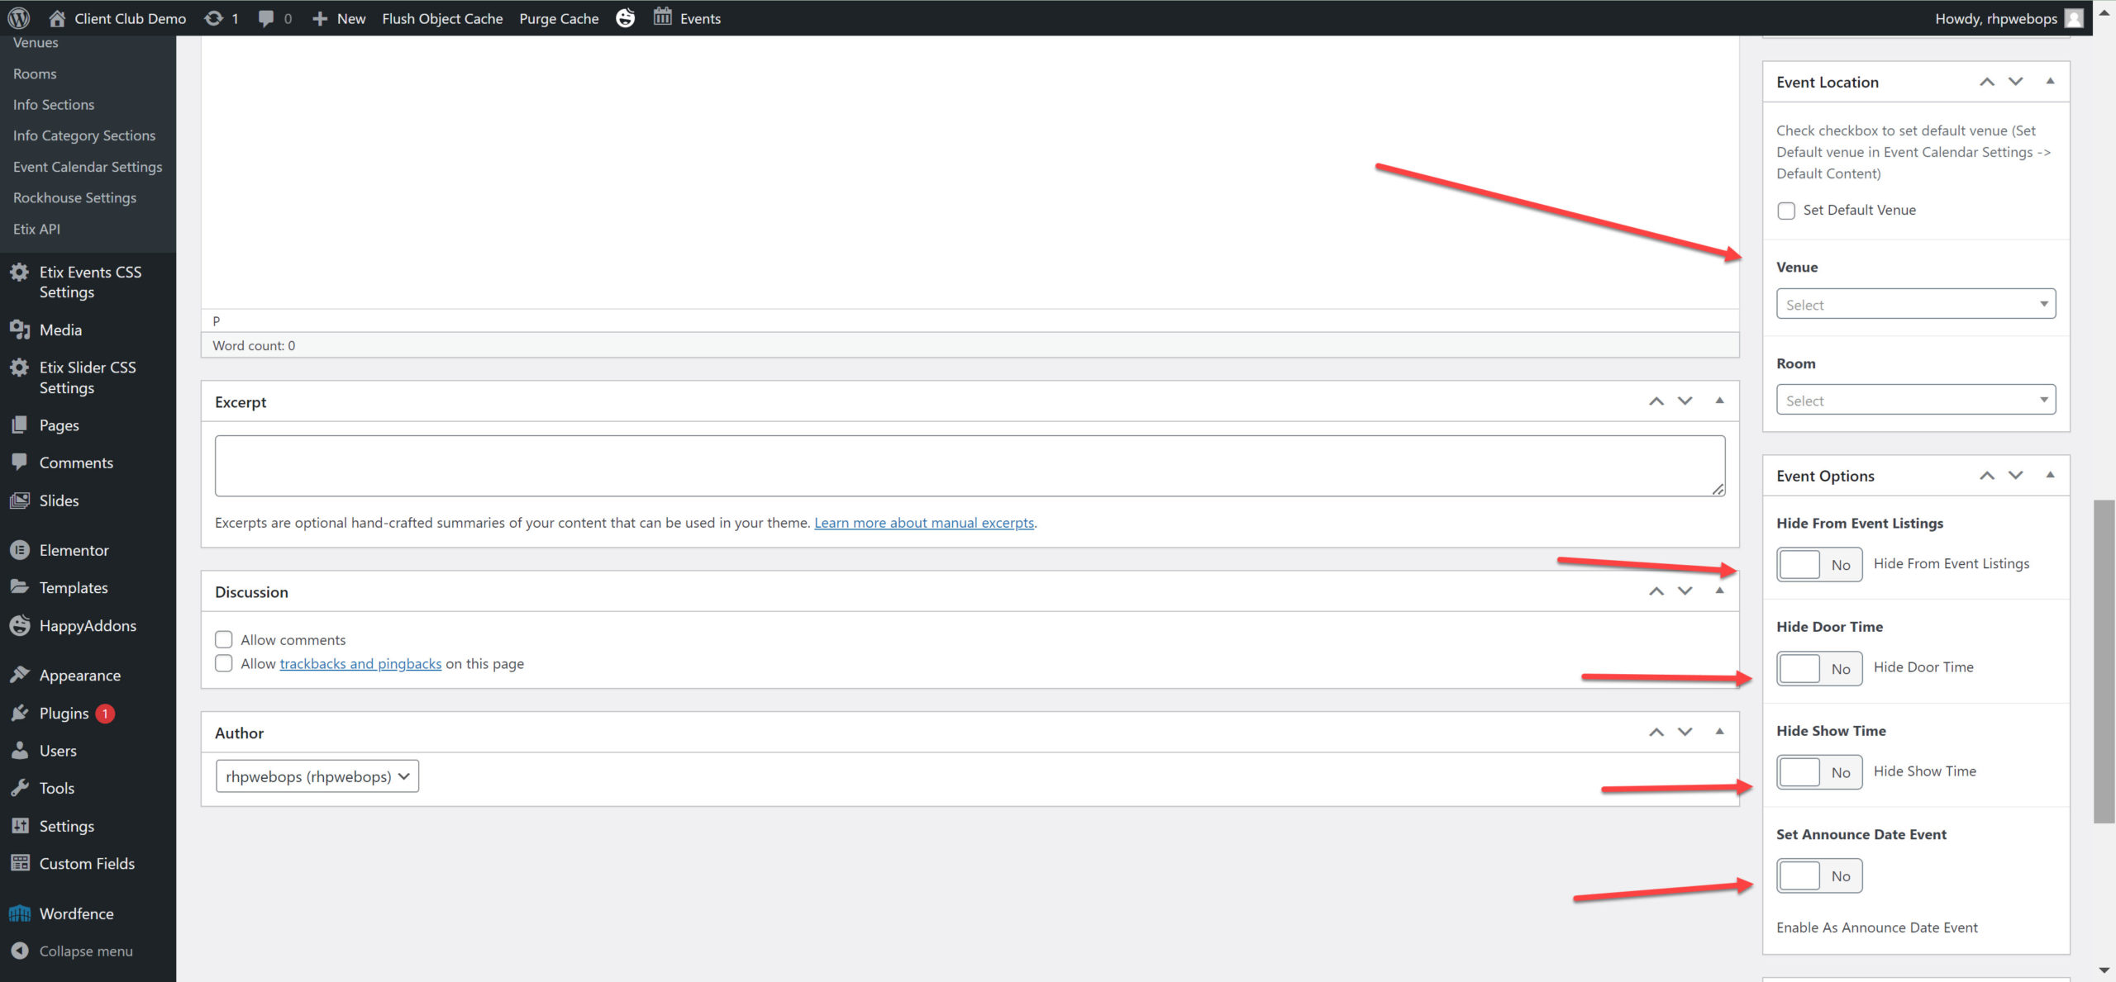
Task: Click the comments bubble icon in admin bar
Action: [x=266, y=18]
